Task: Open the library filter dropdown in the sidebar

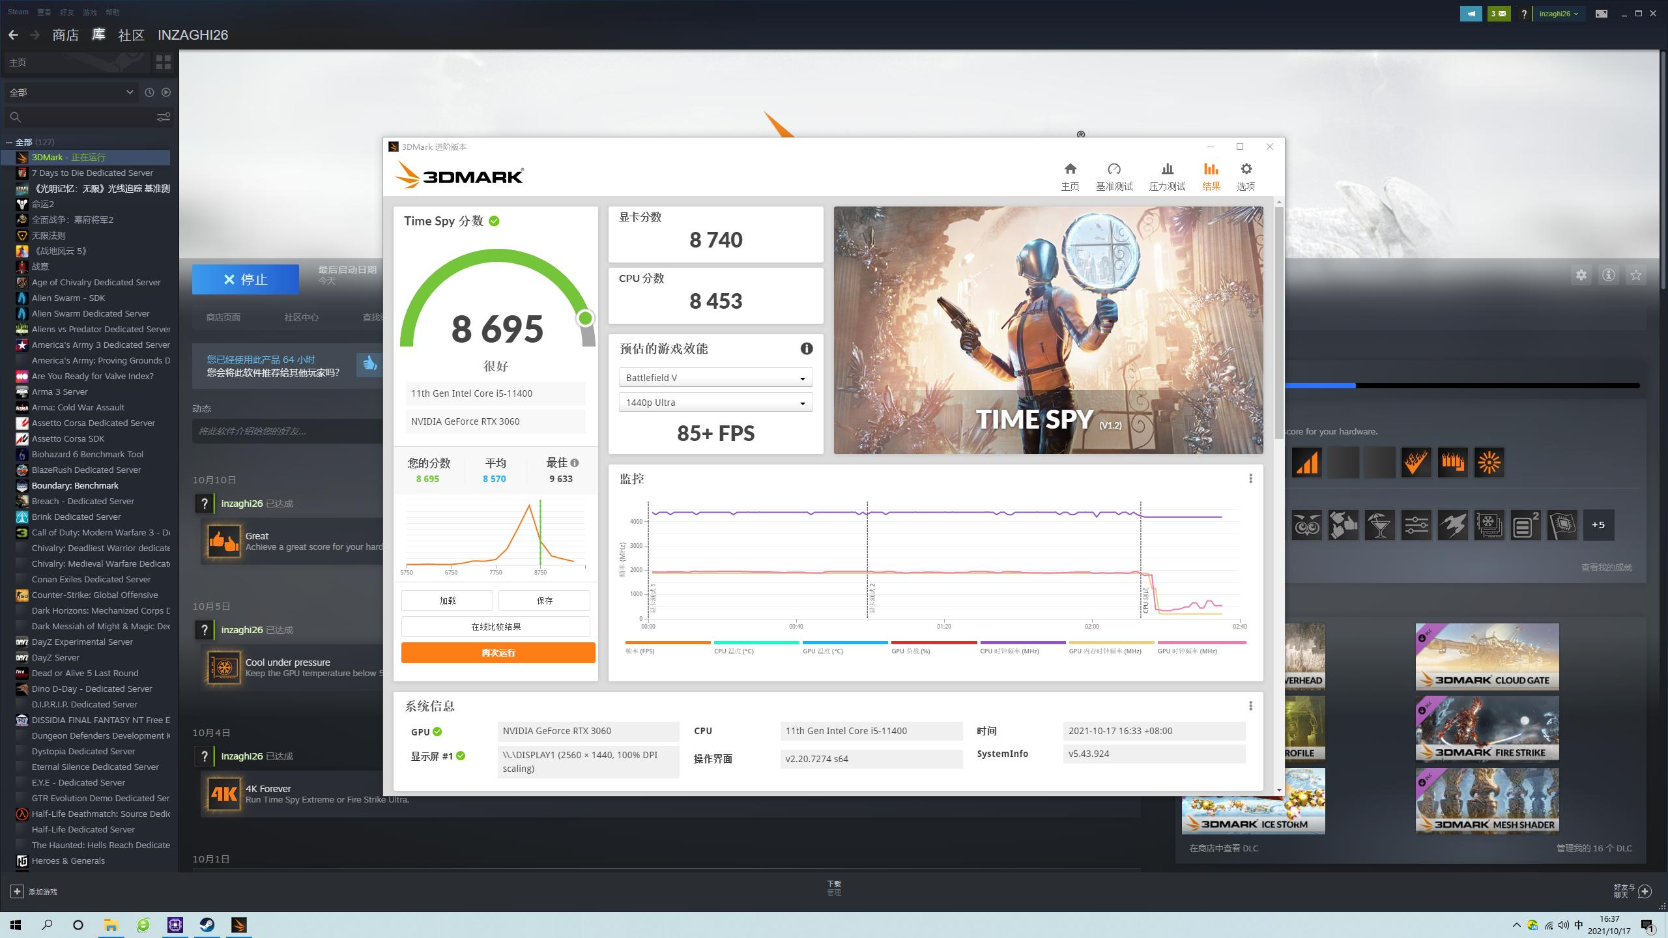Action: (71, 92)
